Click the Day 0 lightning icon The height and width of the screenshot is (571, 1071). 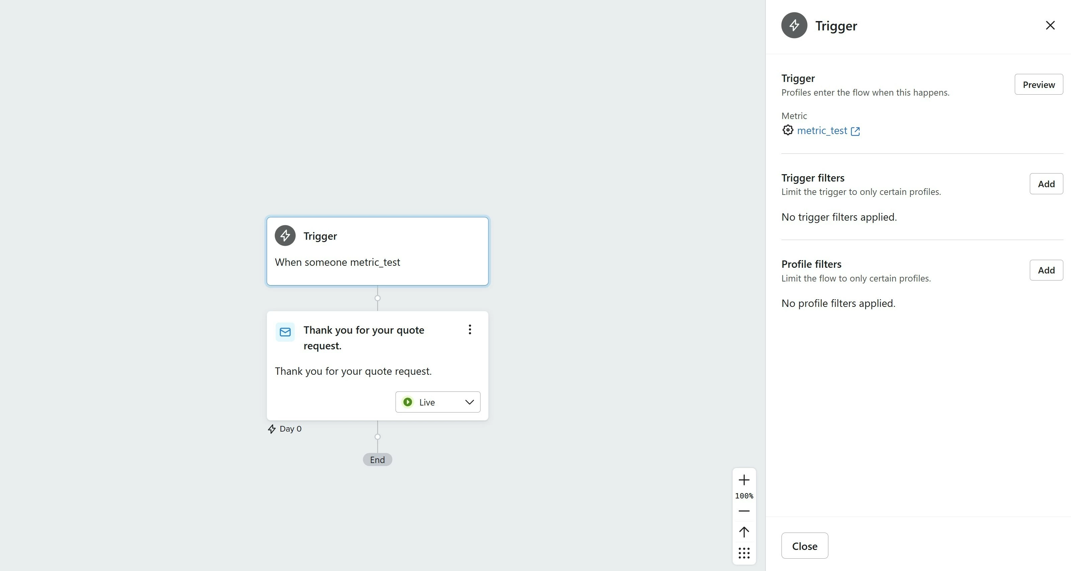[x=271, y=429]
